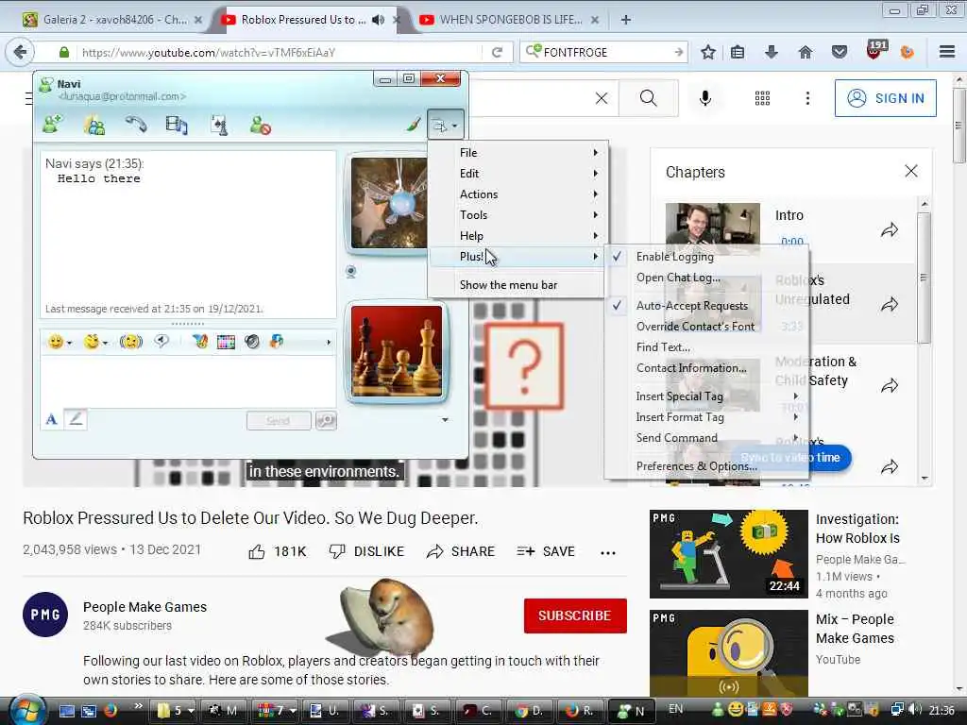This screenshot has height=725, width=967.
Task: Open the Investigation: How Roblox Is video thumbnail
Action: click(728, 553)
